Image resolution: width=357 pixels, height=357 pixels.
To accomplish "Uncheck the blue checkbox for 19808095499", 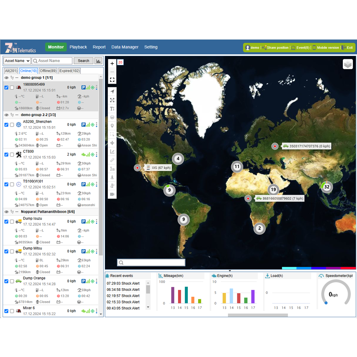I will (6, 87).
